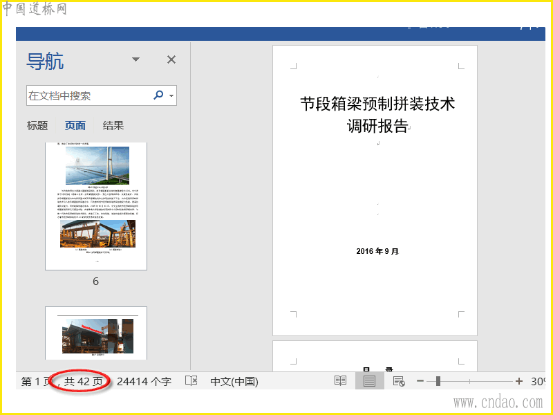Screen dimensions: 553x415
Task: Switch to Read Mode view icon
Action: pyautogui.click(x=340, y=381)
